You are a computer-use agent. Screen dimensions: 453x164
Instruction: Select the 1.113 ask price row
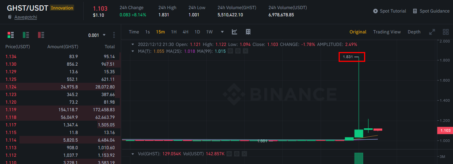click(60, 148)
